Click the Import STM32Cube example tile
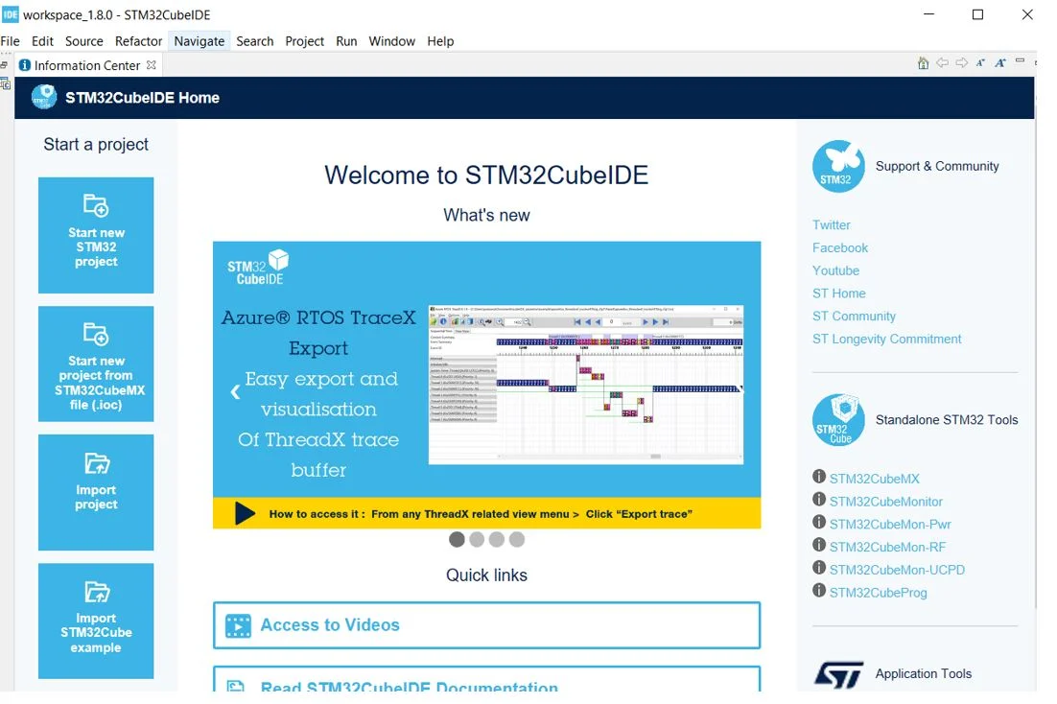The width and height of the screenshot is (1057, 704). (x=96, y=621)
